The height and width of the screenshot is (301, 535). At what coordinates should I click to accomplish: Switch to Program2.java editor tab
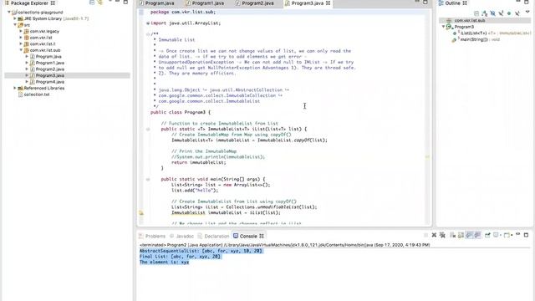(x=255, y=3)
